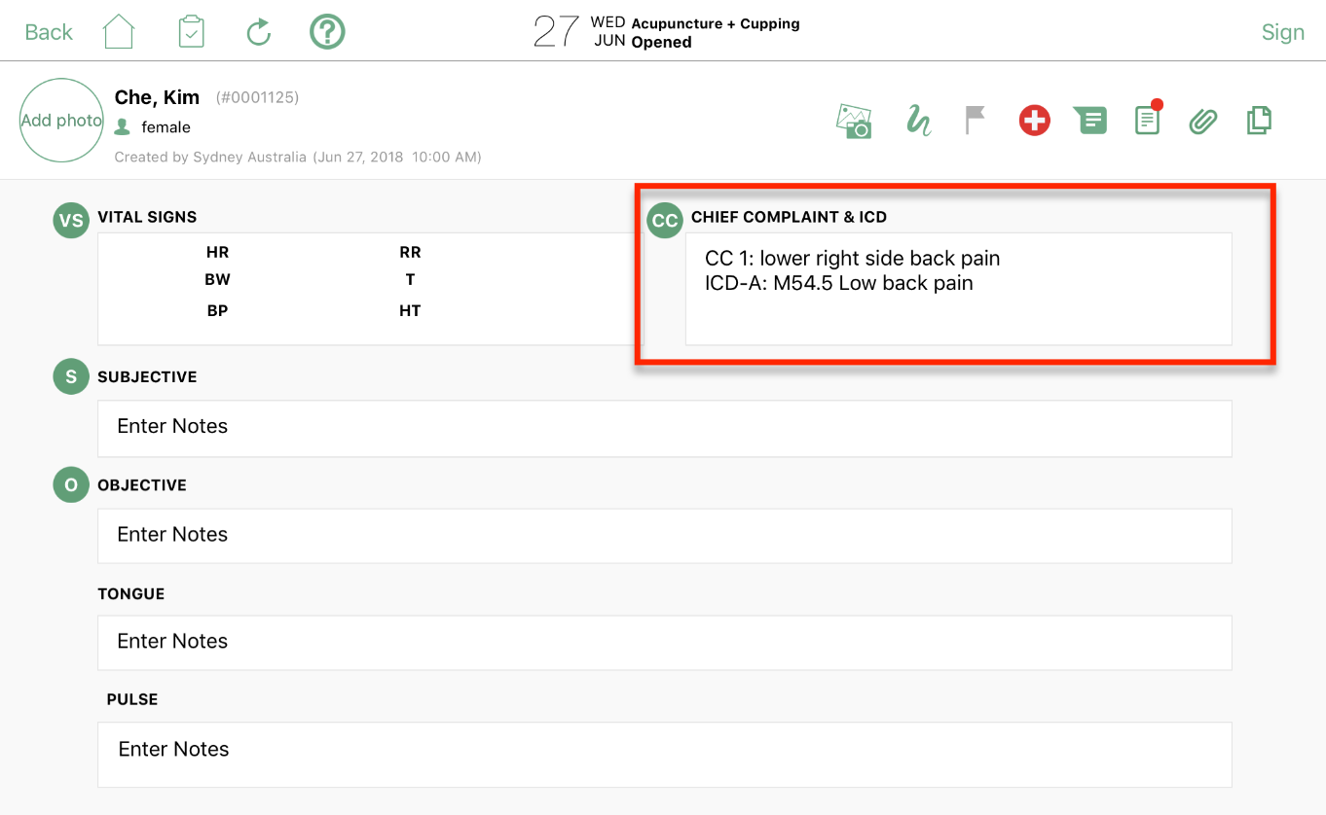Click the Home icon in top bar

click(x=119, y=32)
